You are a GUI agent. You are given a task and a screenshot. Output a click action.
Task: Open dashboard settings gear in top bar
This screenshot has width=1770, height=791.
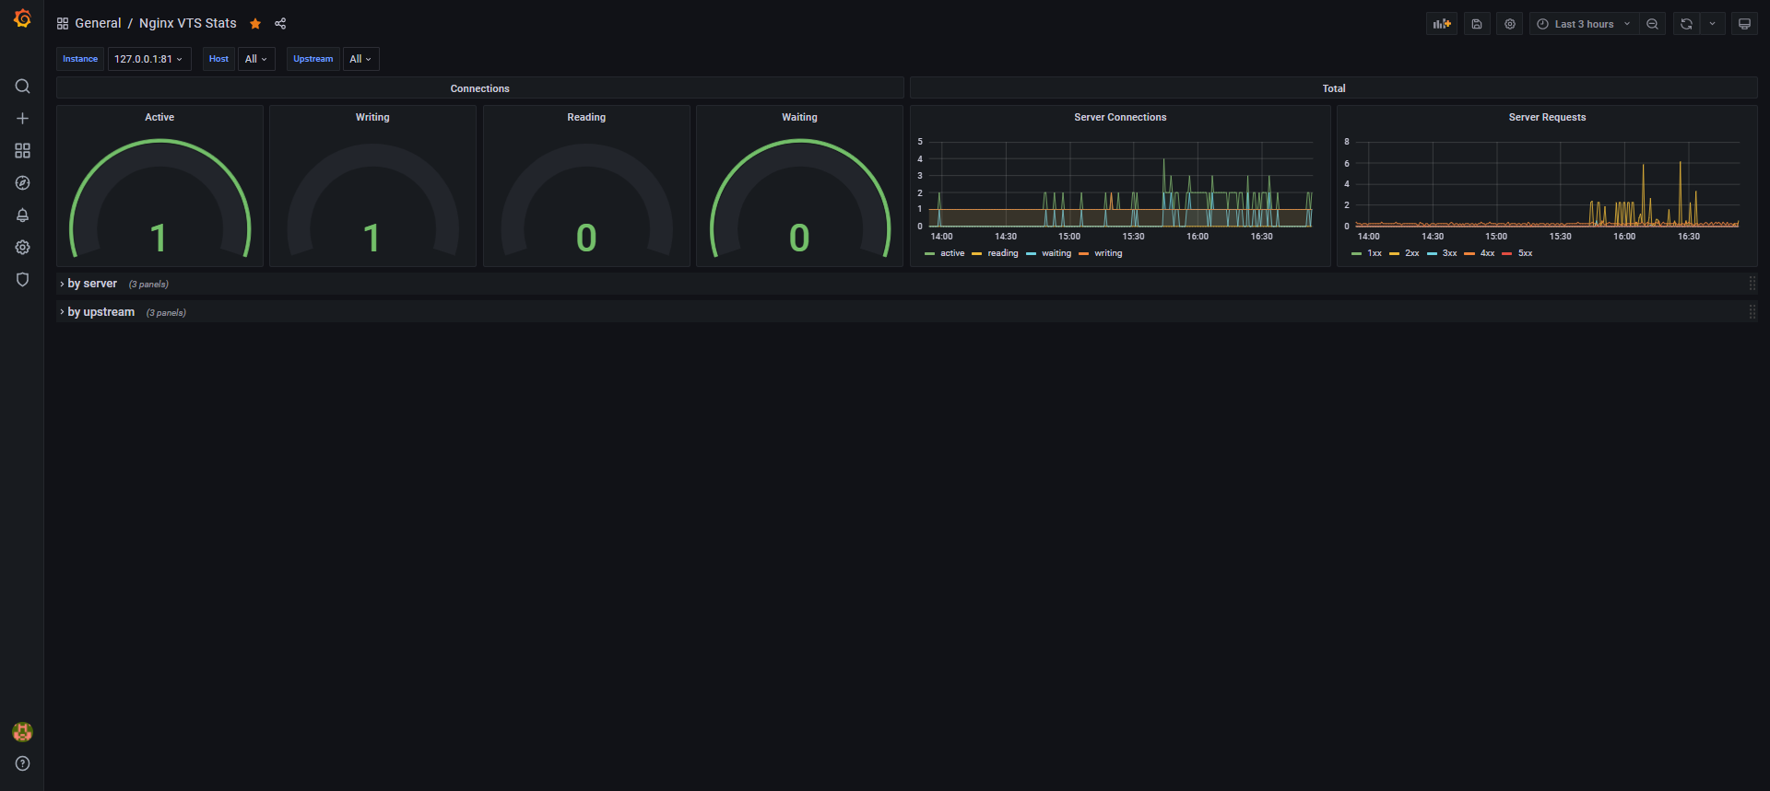tap(1510, 24)
